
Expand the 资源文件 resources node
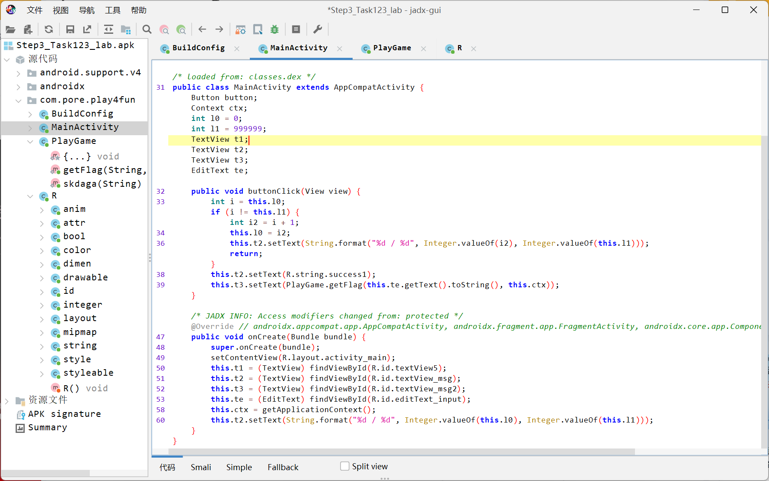(7, 401)
